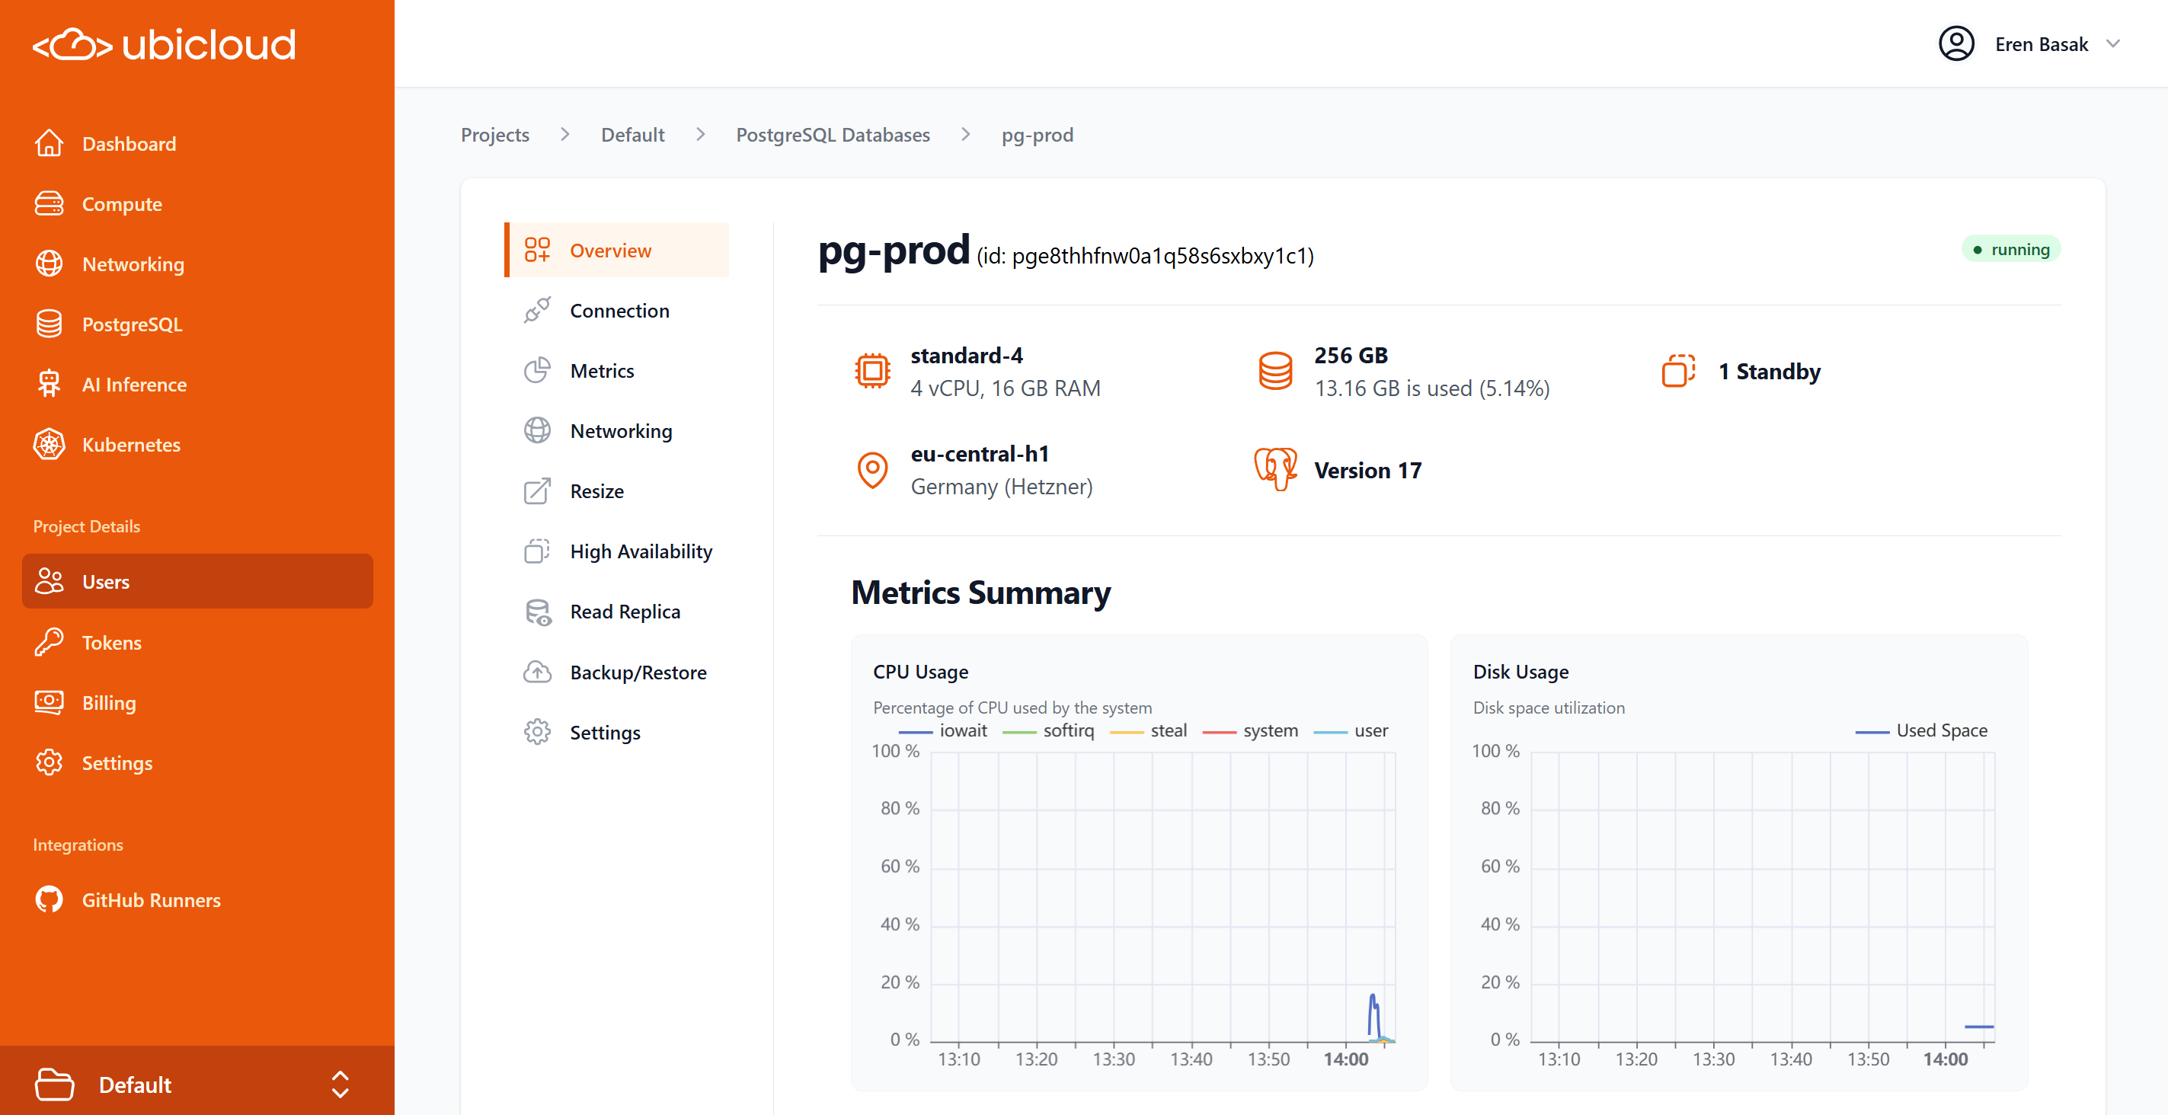Go to PostgreSQL Databases breadcrumb link

(833, 135)
